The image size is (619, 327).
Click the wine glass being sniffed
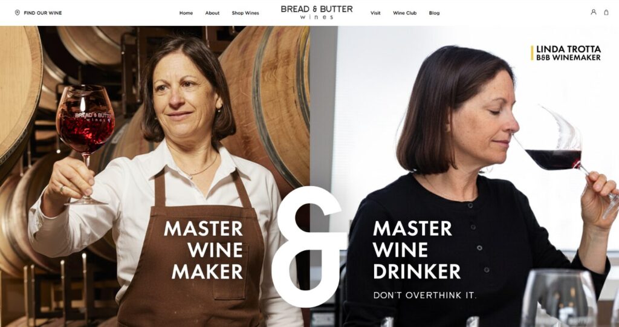point(568,158)
